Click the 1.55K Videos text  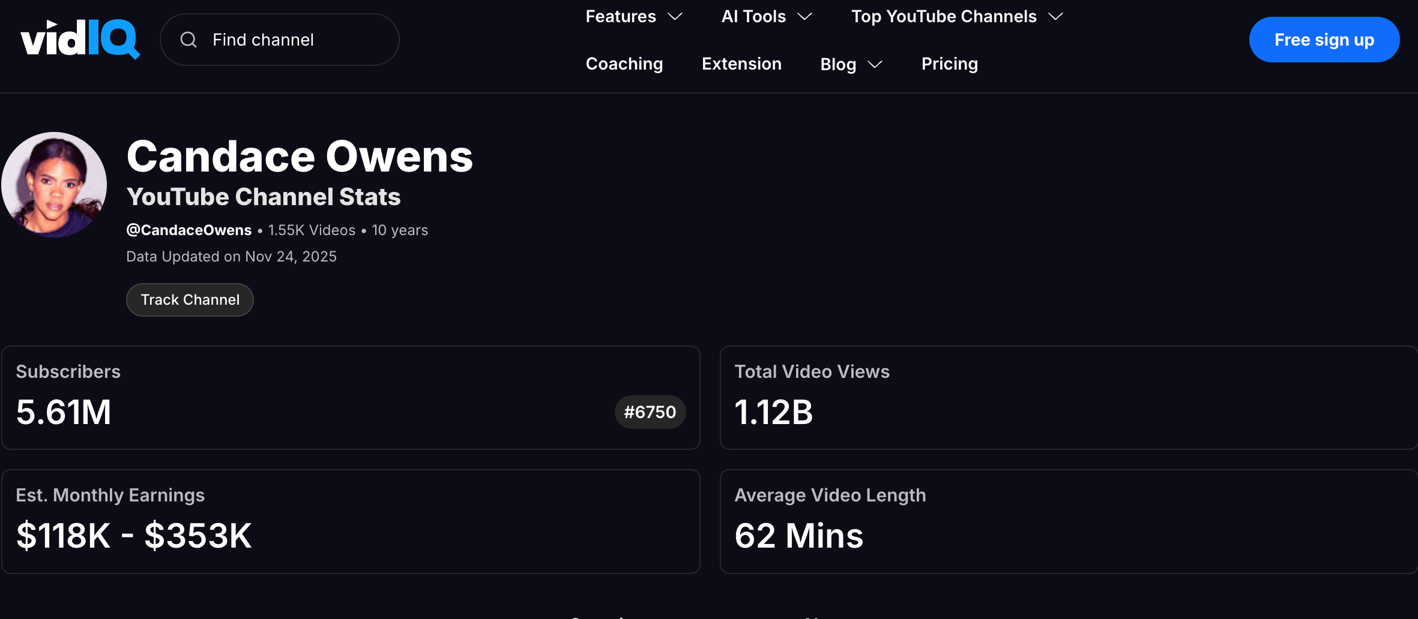(312, 230)
